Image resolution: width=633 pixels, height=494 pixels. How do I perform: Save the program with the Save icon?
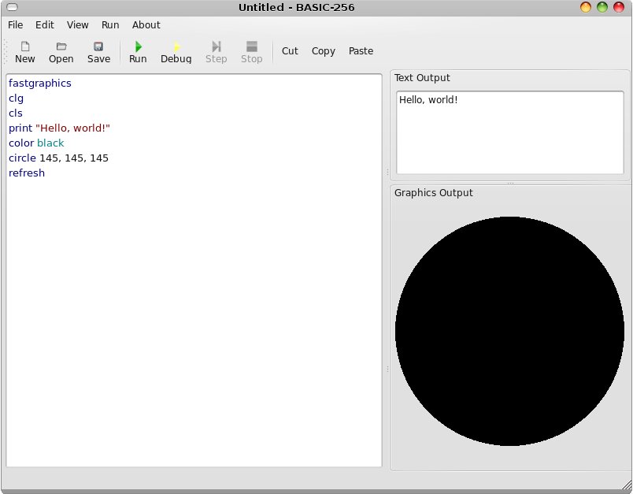pyautogui.click(x=97, y=51)
